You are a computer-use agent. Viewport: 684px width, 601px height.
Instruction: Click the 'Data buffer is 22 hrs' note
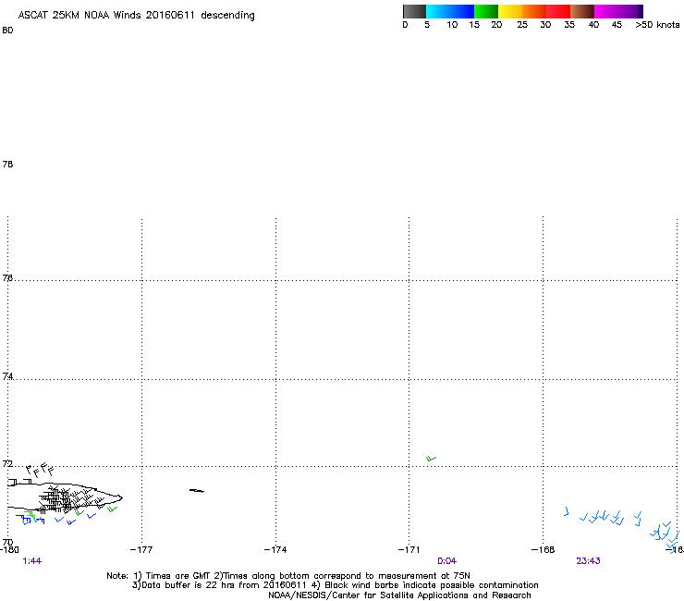click(335, 585)
